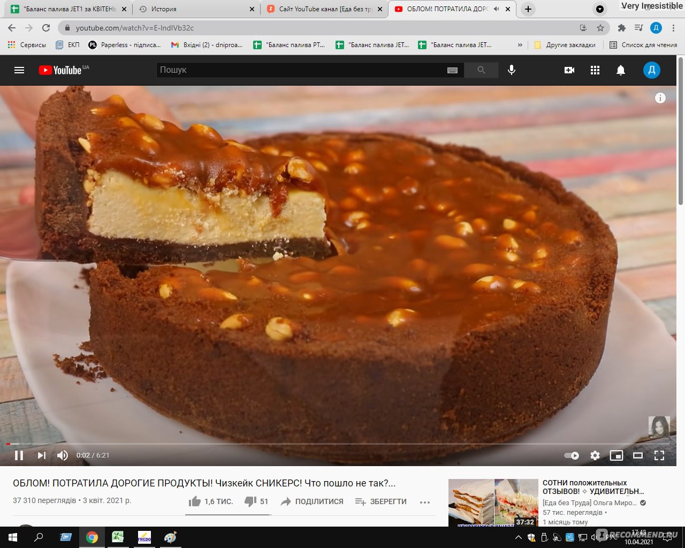Screen dimensions: 685x548
Task: Open the Другие закладки folder
Action: click(x=565, y=45)
